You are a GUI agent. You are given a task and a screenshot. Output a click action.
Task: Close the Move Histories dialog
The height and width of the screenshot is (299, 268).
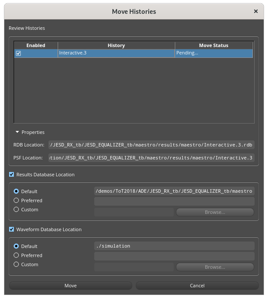[x=256, y=12]
